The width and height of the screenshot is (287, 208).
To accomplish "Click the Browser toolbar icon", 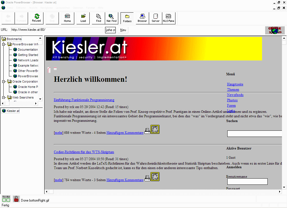I will point(142,18).
